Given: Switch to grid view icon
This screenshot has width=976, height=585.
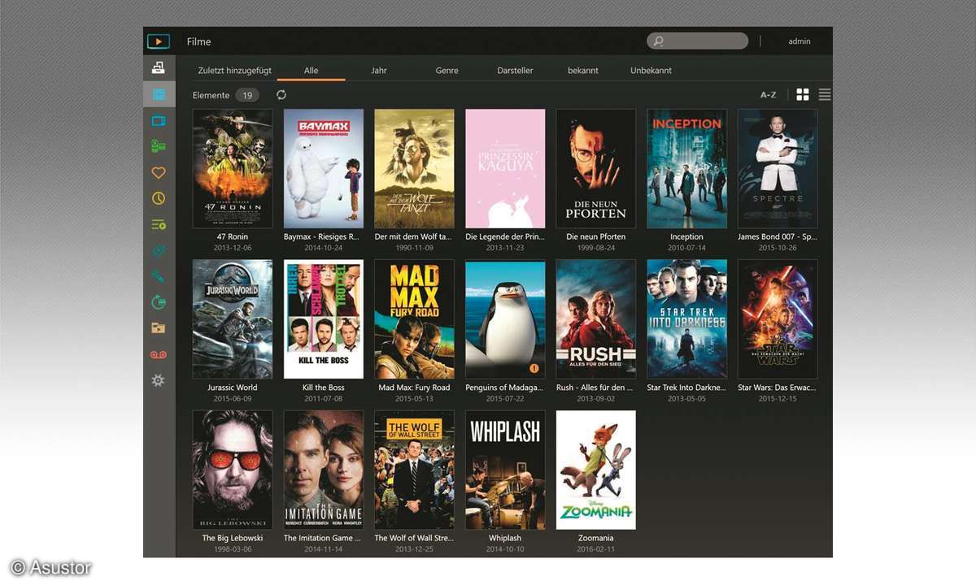Looking at the screenshot, I should [x=803, y=95].
